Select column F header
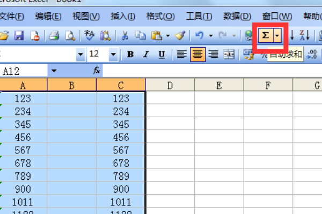 [x=268, y=85]
